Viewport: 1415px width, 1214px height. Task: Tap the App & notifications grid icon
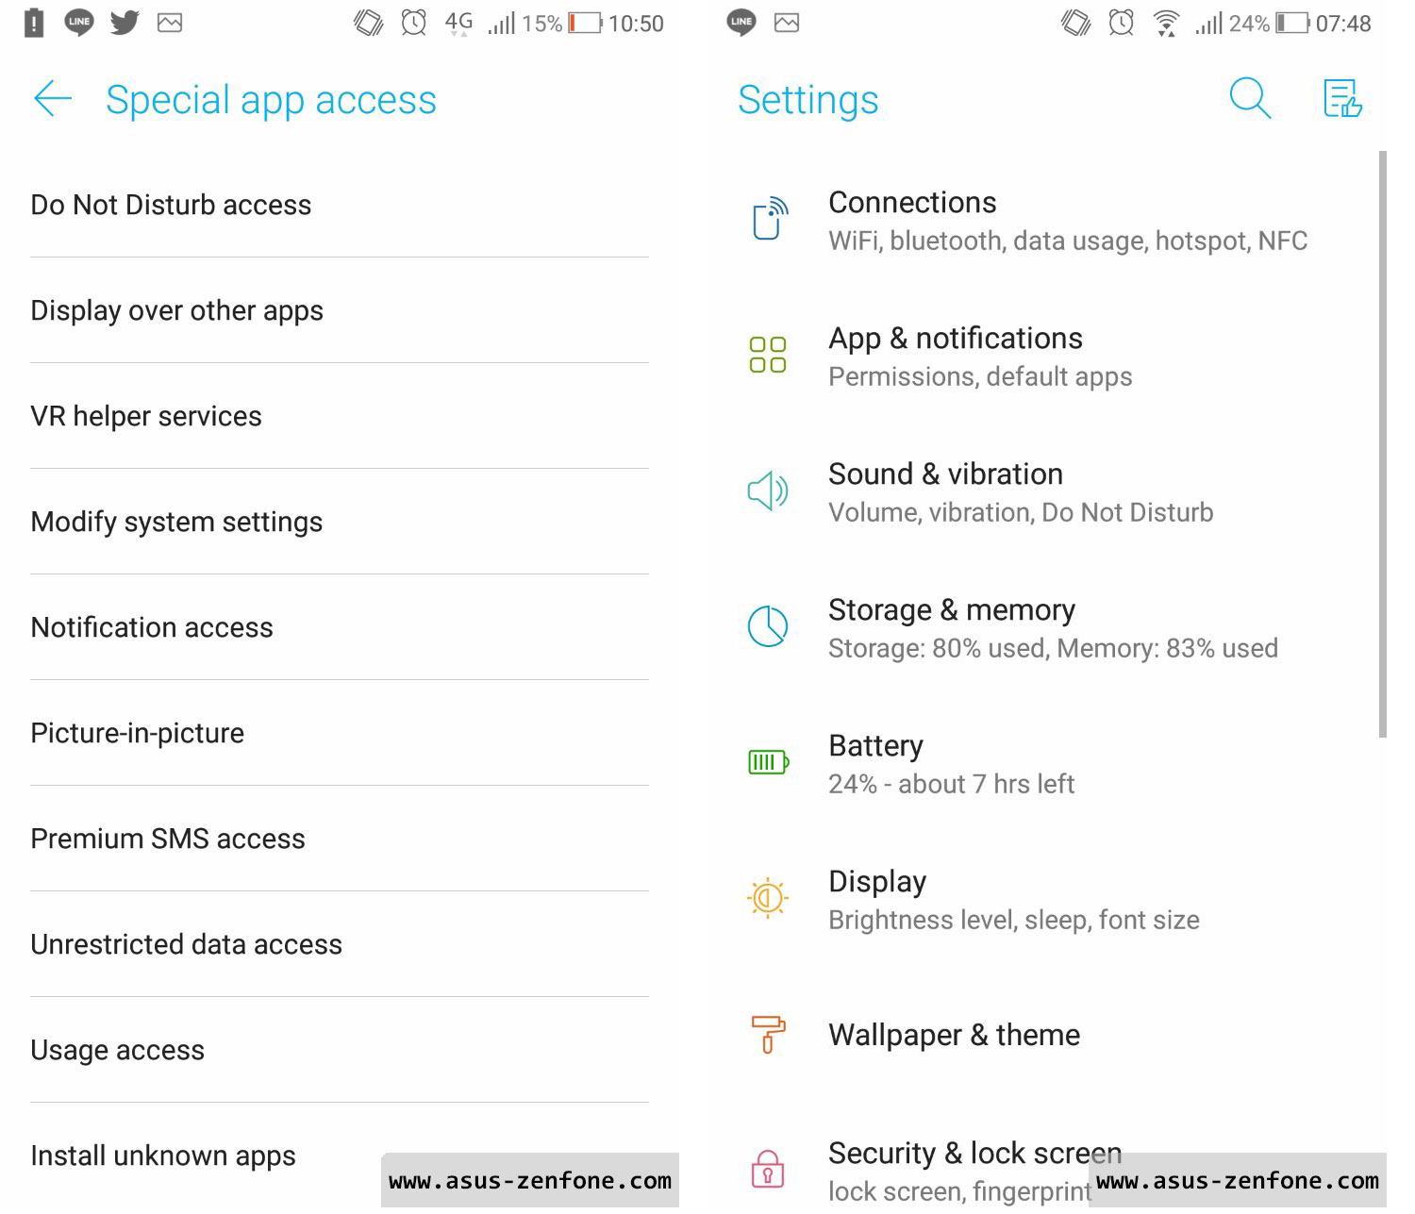(x=767, y=355)
